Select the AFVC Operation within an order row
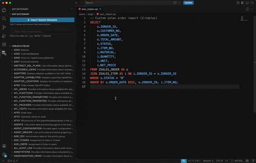The height and width of the screenshot is (163, 256). coord(42,116)
